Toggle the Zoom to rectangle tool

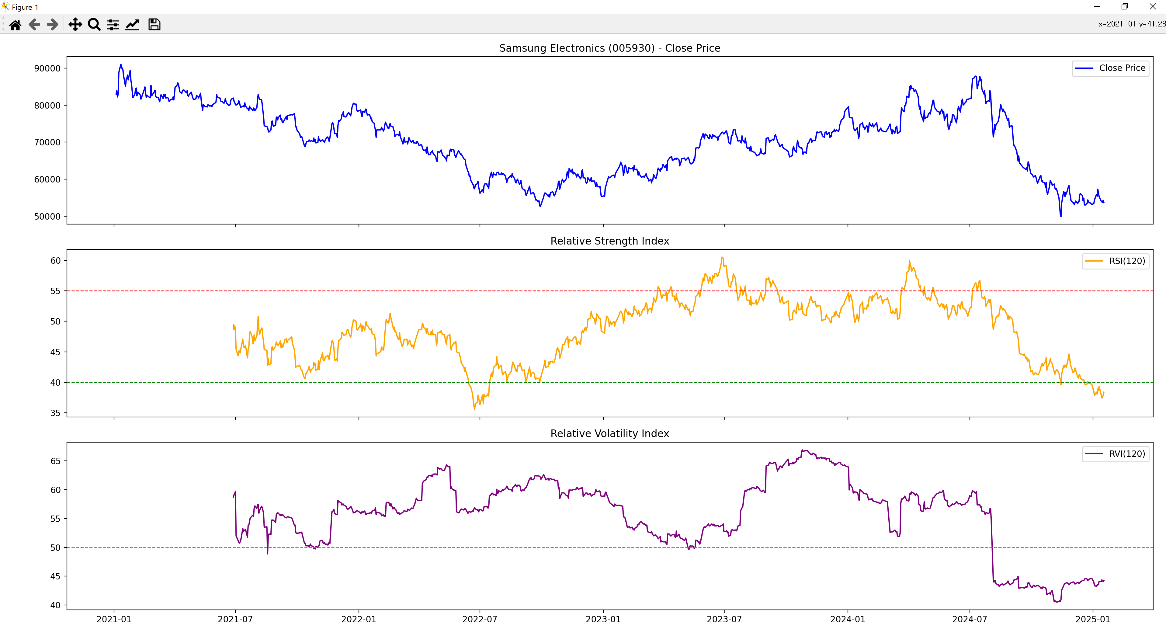pos(94,24)
